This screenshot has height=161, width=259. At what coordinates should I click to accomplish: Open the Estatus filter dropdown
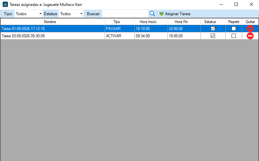tap(71, 14)
